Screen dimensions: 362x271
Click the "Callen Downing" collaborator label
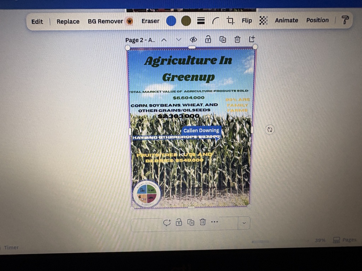point(201,131)
